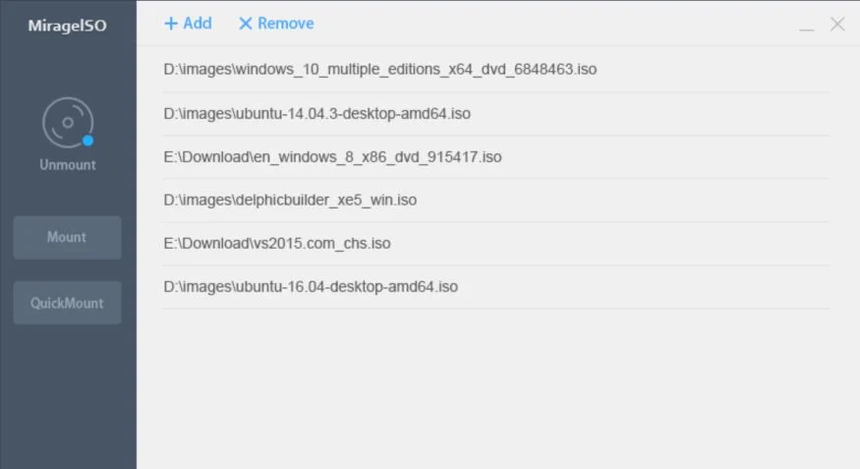Click the Add label in toolbar

click(198, 23)
